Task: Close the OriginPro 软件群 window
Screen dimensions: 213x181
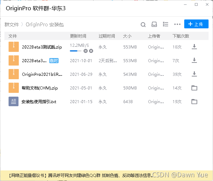Action: click(x=207, y=4)
